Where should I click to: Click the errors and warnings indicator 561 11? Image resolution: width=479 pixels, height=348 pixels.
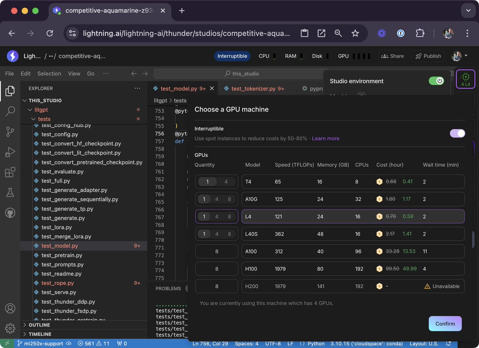[93, 344]
